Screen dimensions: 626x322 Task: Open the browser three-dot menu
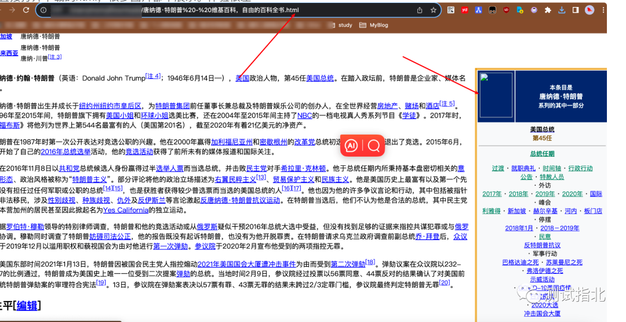[x=604, y=10]
